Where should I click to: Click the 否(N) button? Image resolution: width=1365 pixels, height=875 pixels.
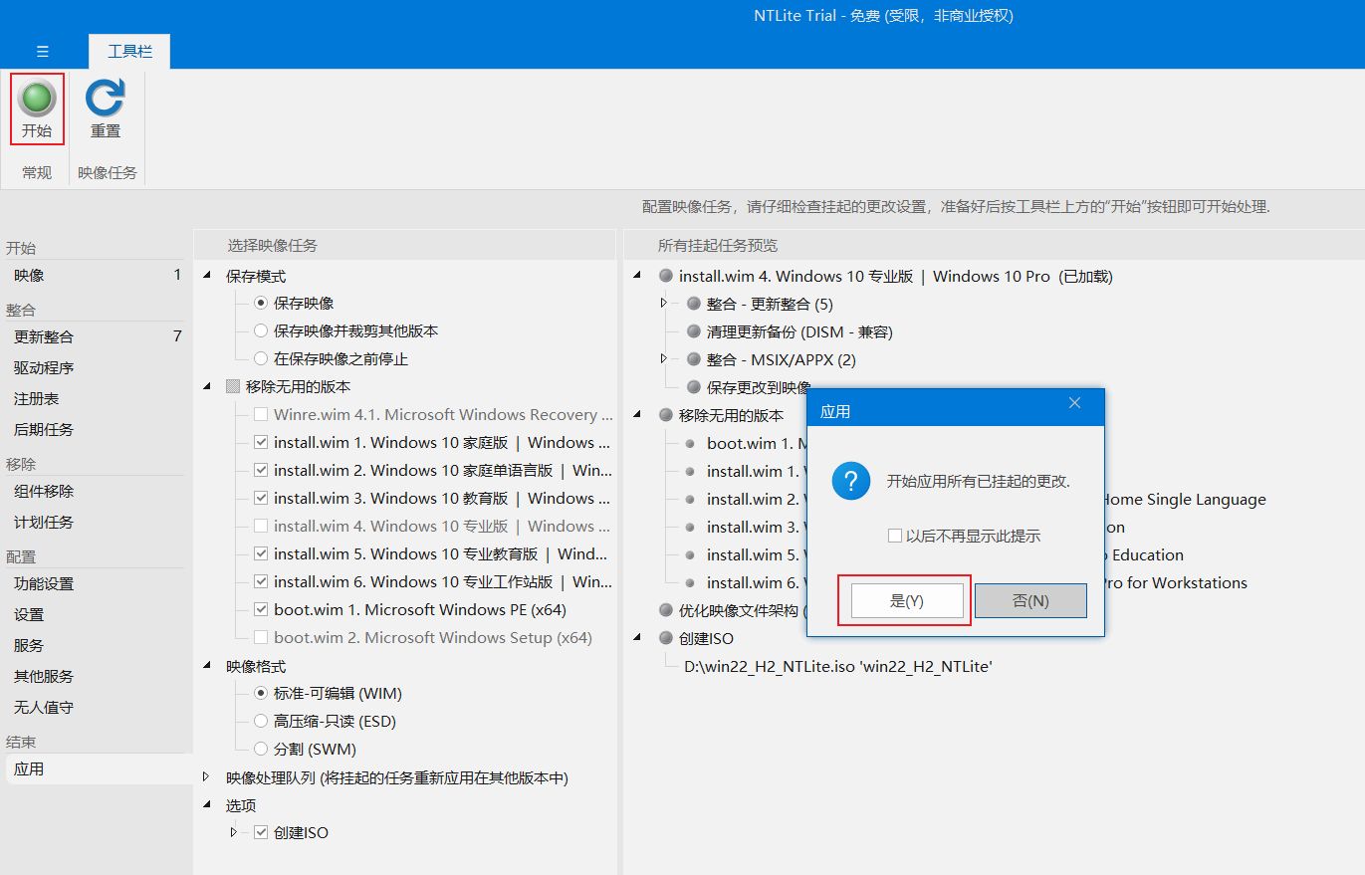pyautogui.click(x=1029, y=600)
